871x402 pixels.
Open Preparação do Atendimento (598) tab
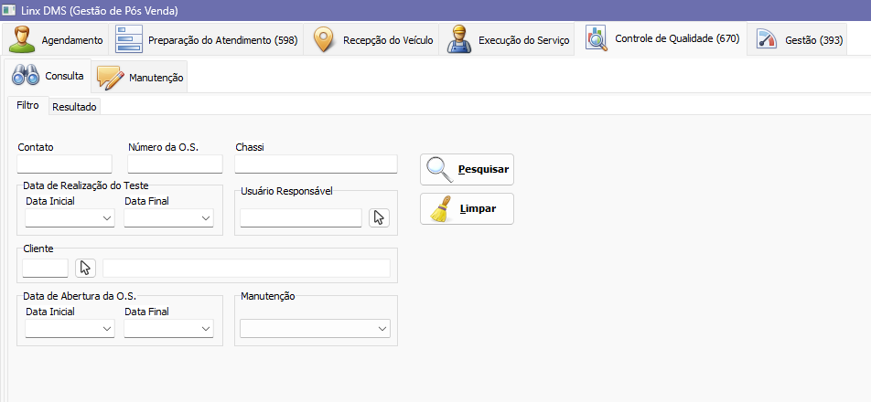207,40
